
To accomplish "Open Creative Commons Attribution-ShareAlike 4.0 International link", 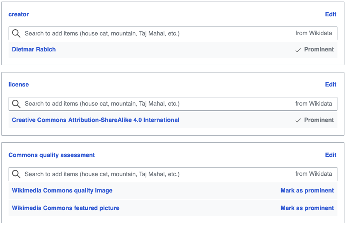I will coord(96,120).
